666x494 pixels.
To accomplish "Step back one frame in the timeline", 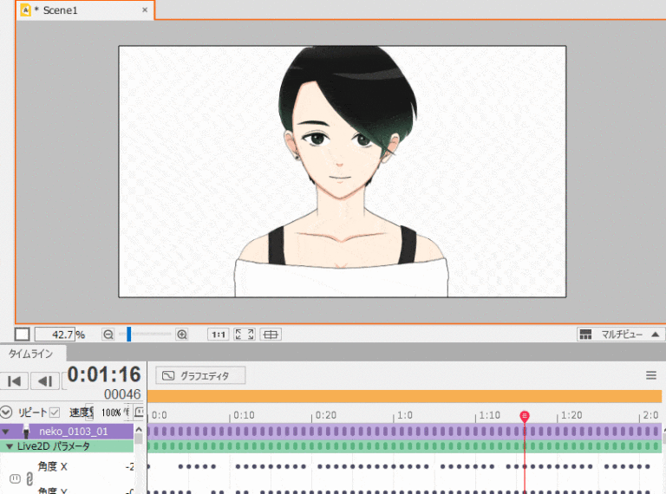I will coord(43,381).
